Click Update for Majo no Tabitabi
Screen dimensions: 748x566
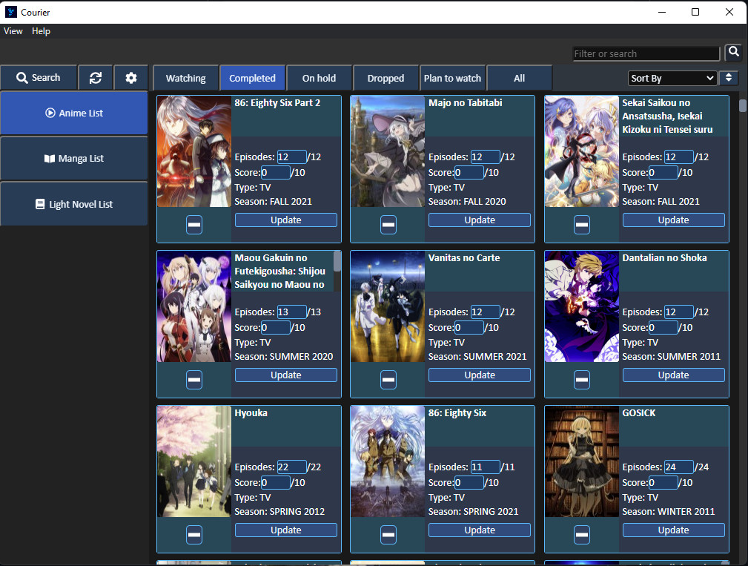click(480, 220)
